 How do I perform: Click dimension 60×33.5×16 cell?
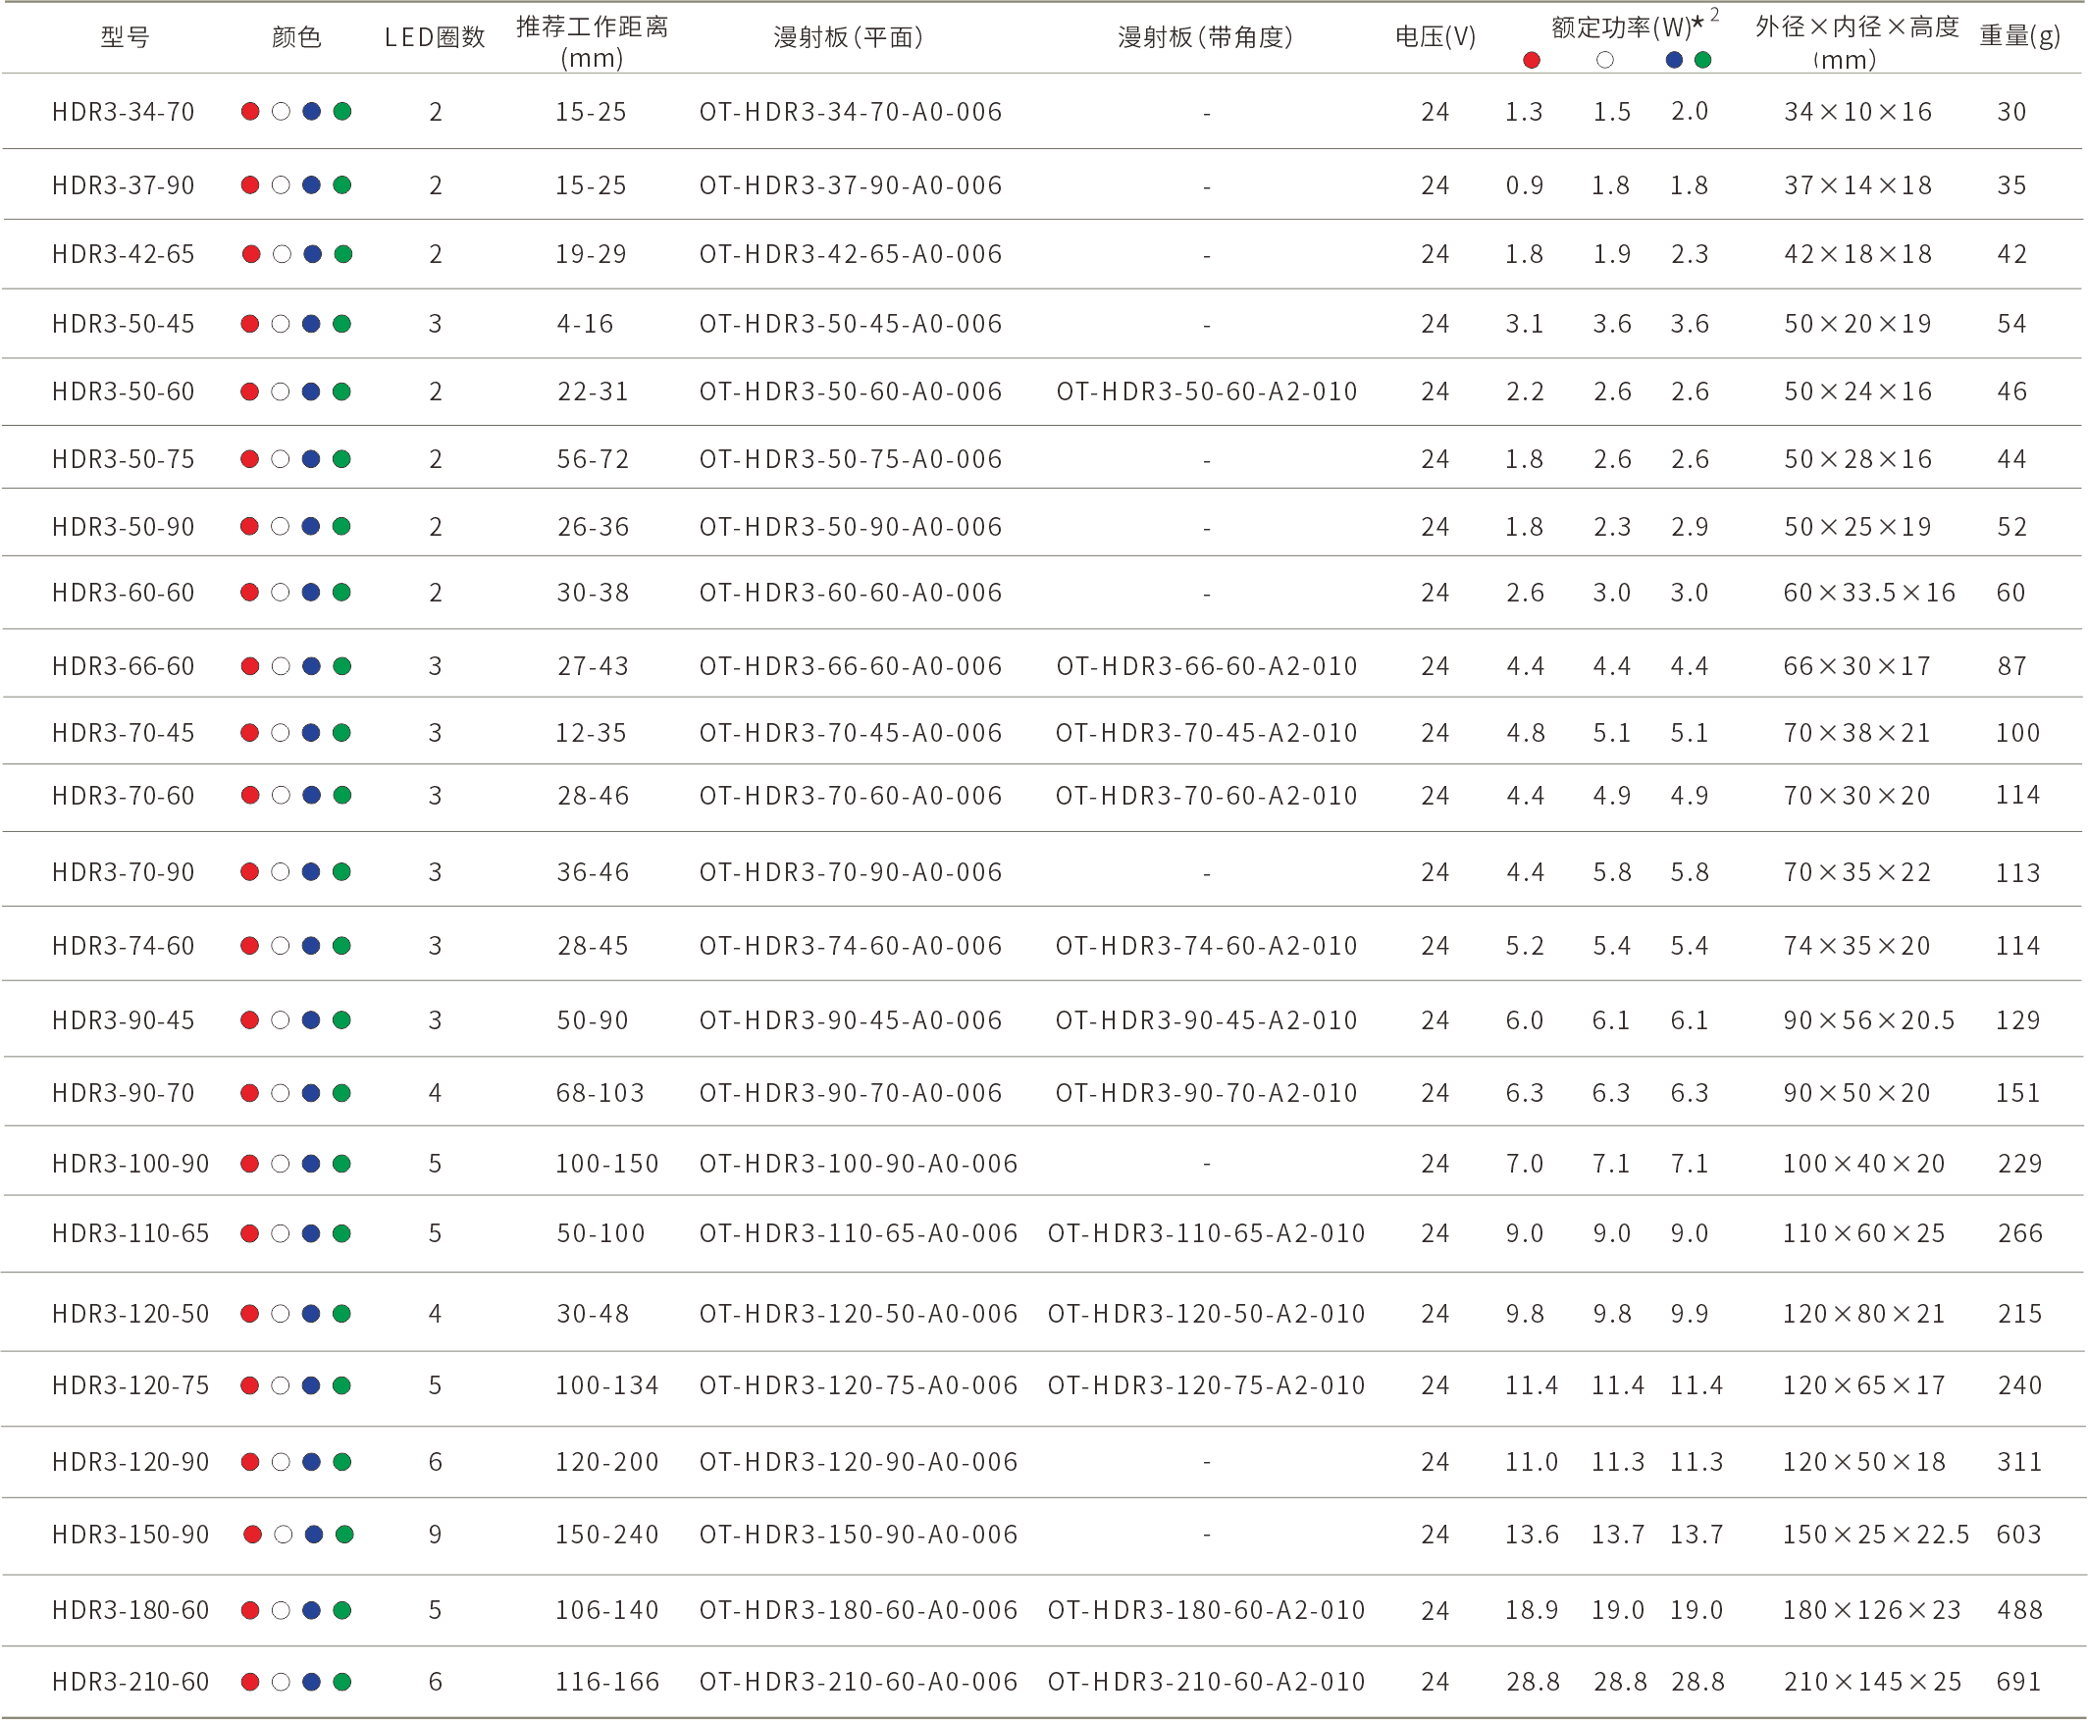click(x=1869, y=593)
